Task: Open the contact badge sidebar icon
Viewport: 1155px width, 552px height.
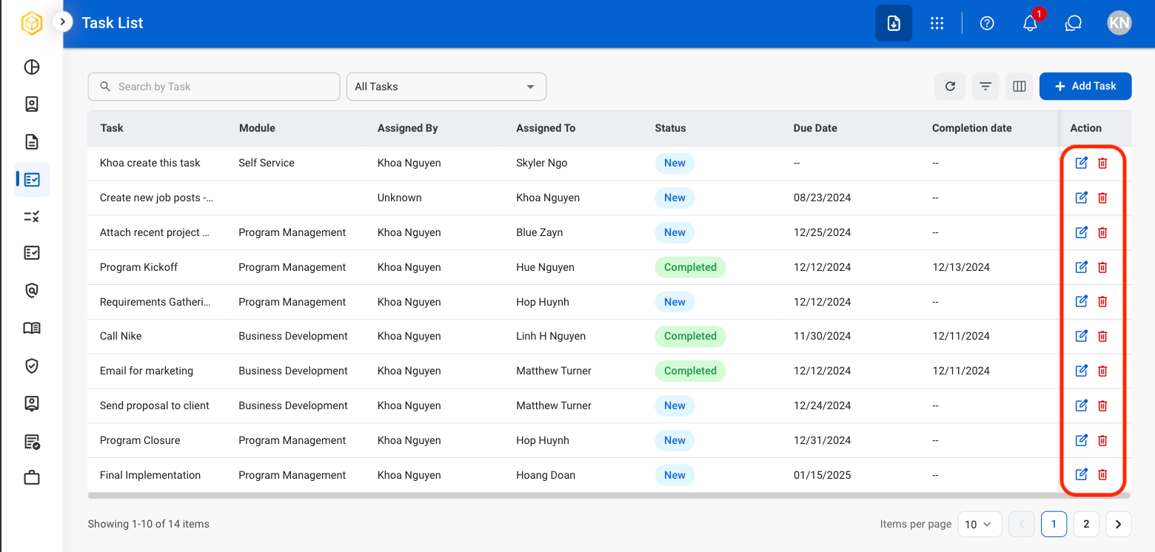Action: (x=32, y=104)
